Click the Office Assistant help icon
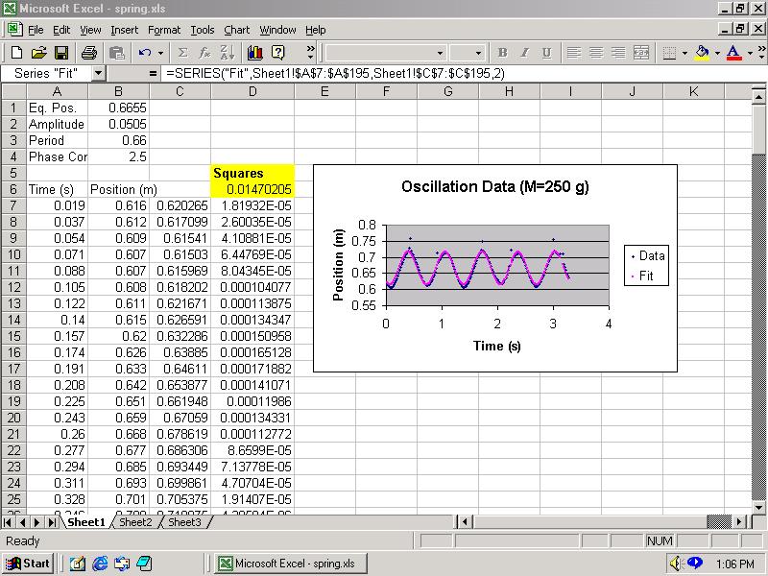Screen dimensions: 768x576 (278, 53)
